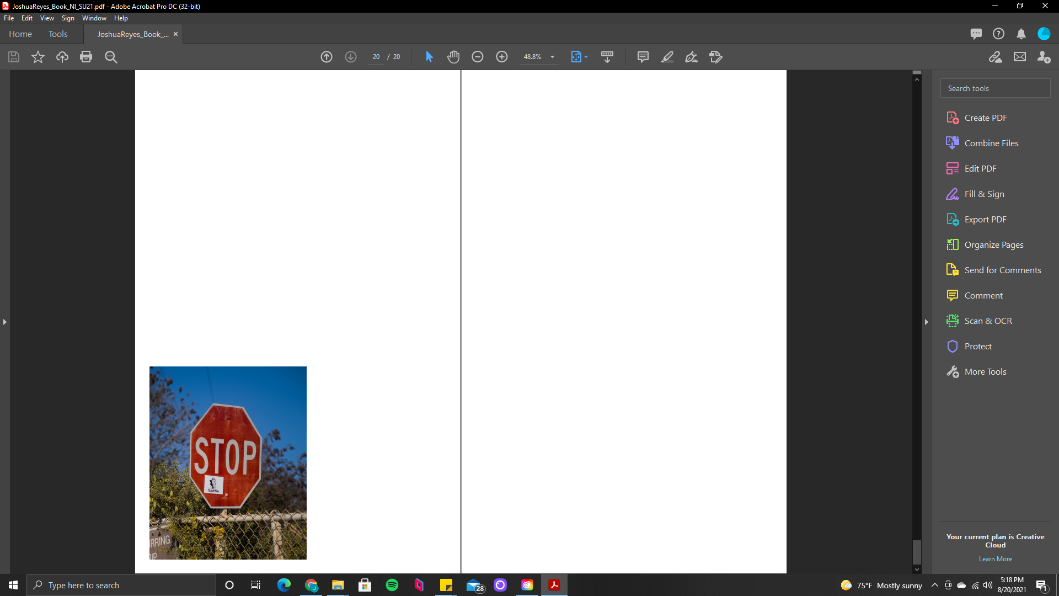Zoom out with the minus icon

click(478, 57)
